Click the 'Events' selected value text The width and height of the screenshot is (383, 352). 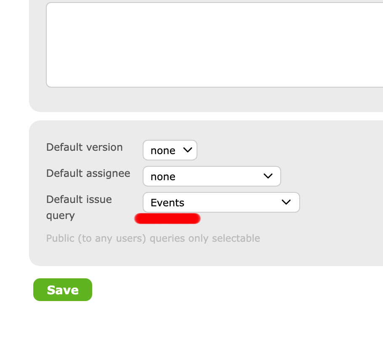(x=168, y=203)
